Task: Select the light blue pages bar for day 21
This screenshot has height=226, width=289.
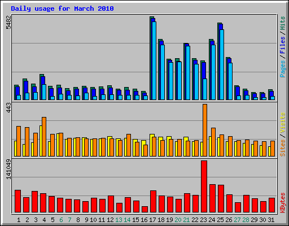Action: tap(188, 73)
